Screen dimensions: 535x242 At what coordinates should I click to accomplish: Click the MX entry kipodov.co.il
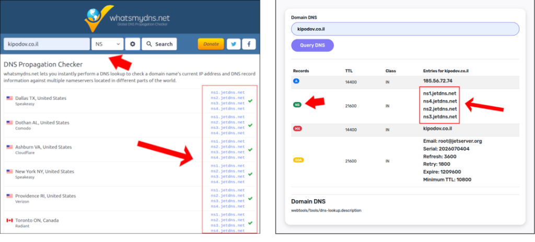point(438,128)
